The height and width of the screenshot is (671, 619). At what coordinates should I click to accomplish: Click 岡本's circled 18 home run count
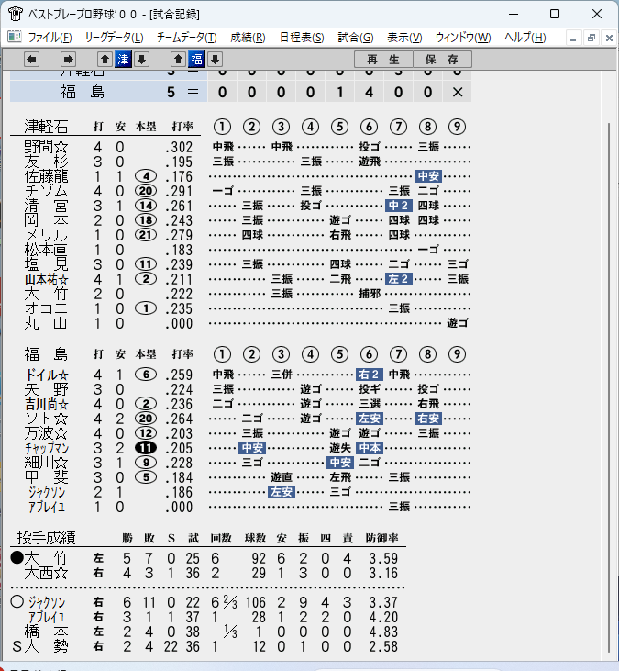click(x=146, y=220)
